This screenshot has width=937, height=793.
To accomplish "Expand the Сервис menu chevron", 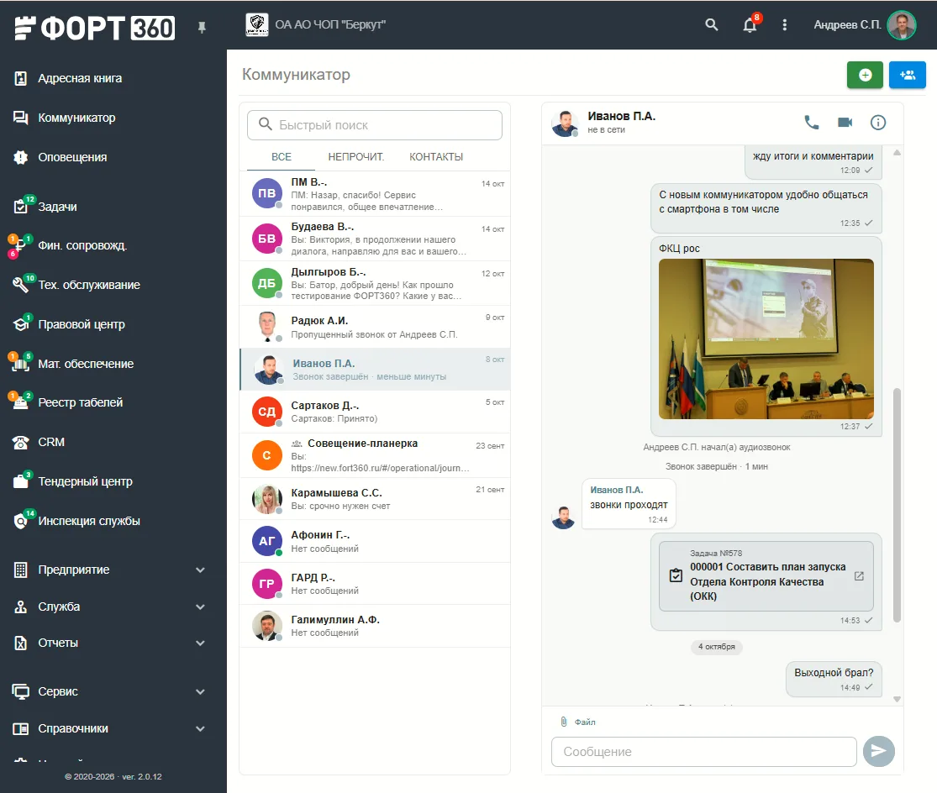I will (200, 691).
